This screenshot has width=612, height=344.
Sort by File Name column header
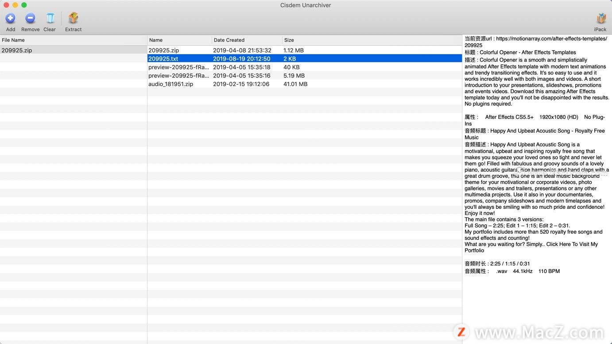click(x=74, y=40)
